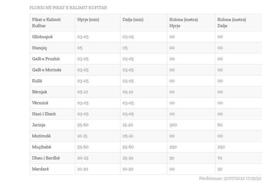Click the Dalje (min) column header
This screenshot has height=182, width=262.
pos(133,20)
